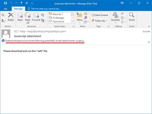Minimize the message window

coord(130,3)
